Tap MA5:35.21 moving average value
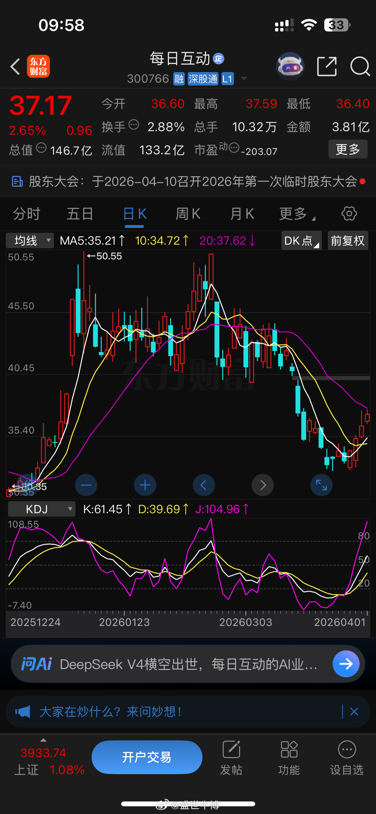Viewport: 376px width, 814px height. pyautogui.click(x=92, y=240)
